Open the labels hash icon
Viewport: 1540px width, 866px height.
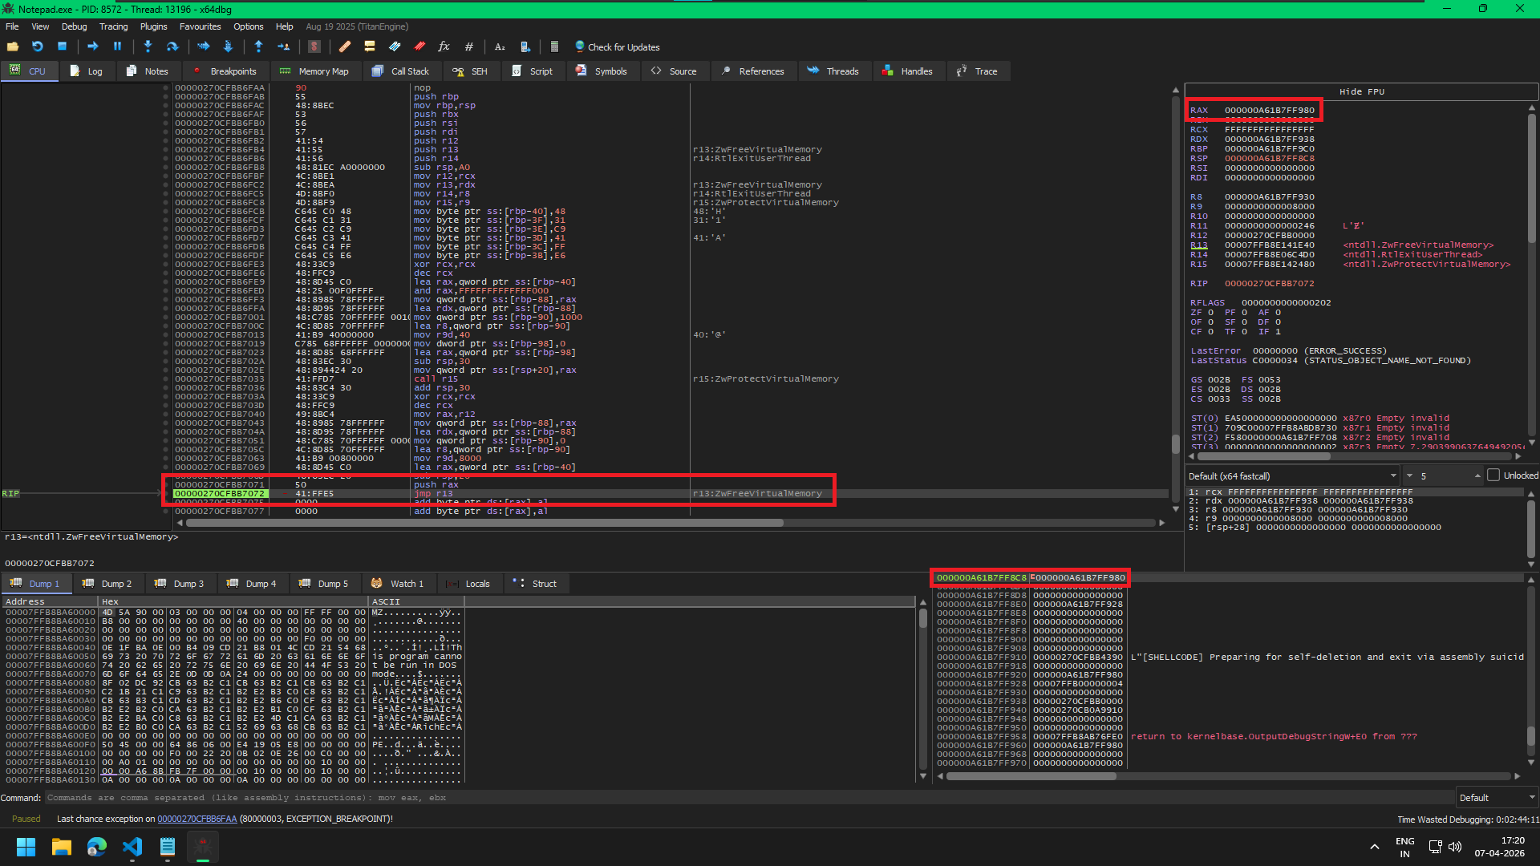pyautogui.click(x=469, y=47)
